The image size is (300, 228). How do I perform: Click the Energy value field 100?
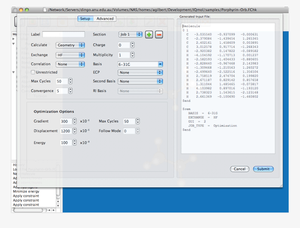click(x=66, y=142)
